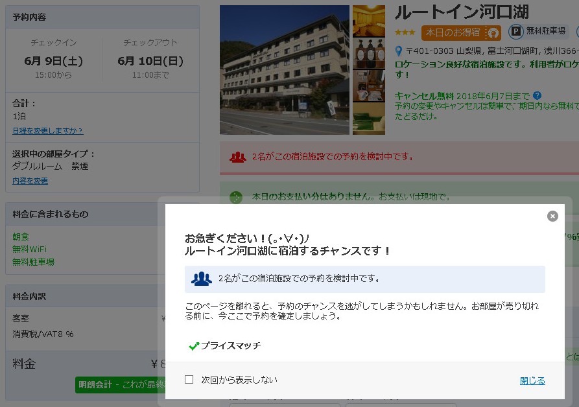
Task: Click the 無料駐車場 label beside P icon
Action: 546,31
